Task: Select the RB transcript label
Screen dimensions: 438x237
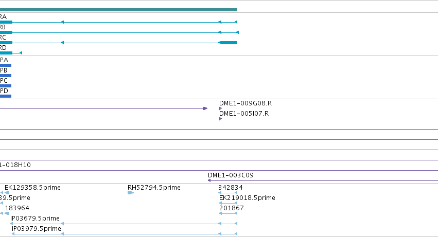Action: 3,27
